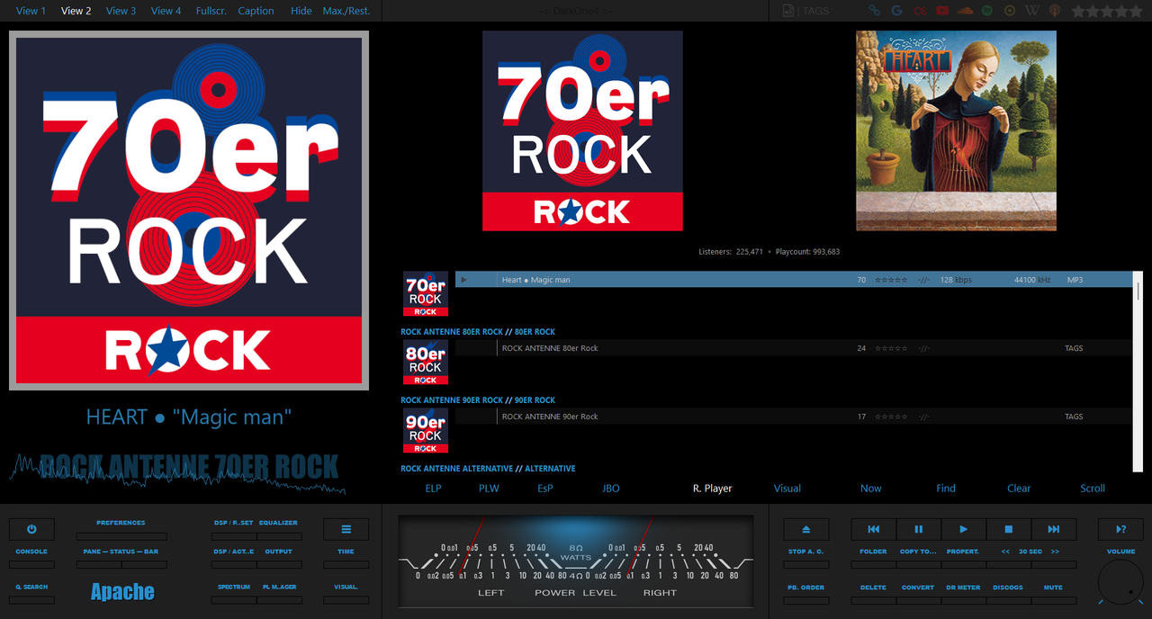Click the ROCK ANTENNE 80ER ROCK group header

(478, 332)
